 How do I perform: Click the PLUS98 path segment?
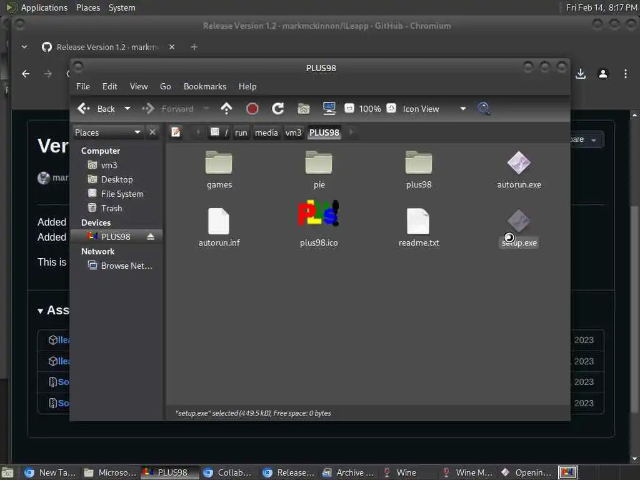coord(324,132)
